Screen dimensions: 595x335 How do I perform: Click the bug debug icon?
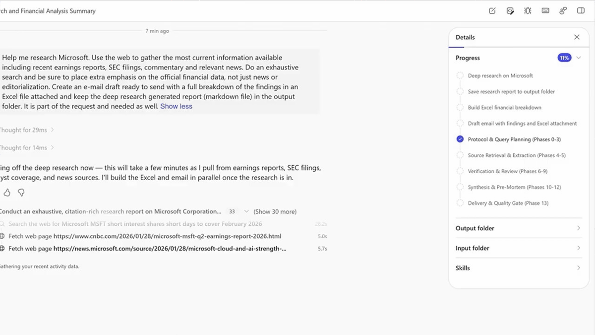(528, 11)
